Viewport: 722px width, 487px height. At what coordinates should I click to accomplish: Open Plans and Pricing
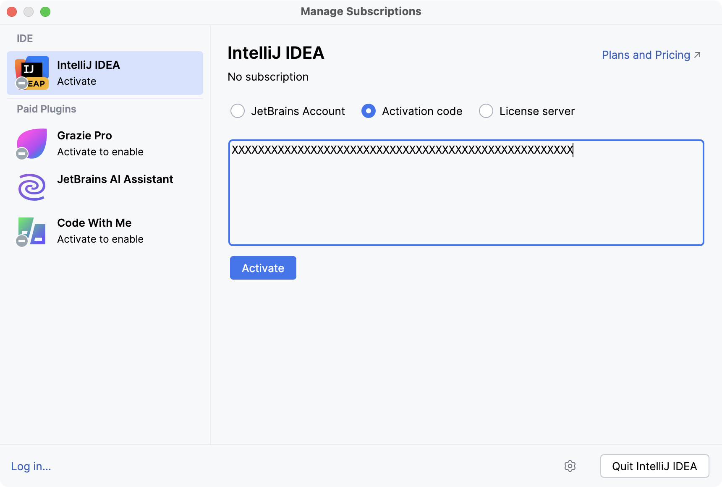(x=645, y=55)
